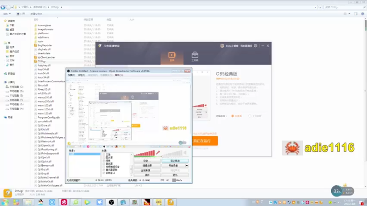
Task: Adjust the red microphone volume meter
Action: pyautogui.click(x=144, y=153)
